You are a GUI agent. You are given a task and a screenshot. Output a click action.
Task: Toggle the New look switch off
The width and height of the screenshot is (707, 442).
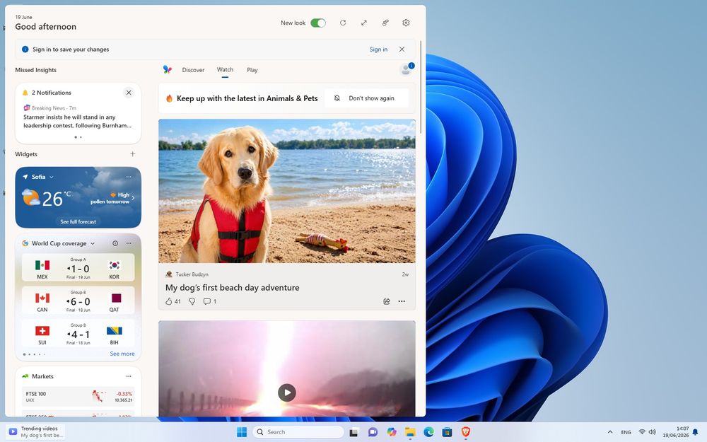pos(318,23)
